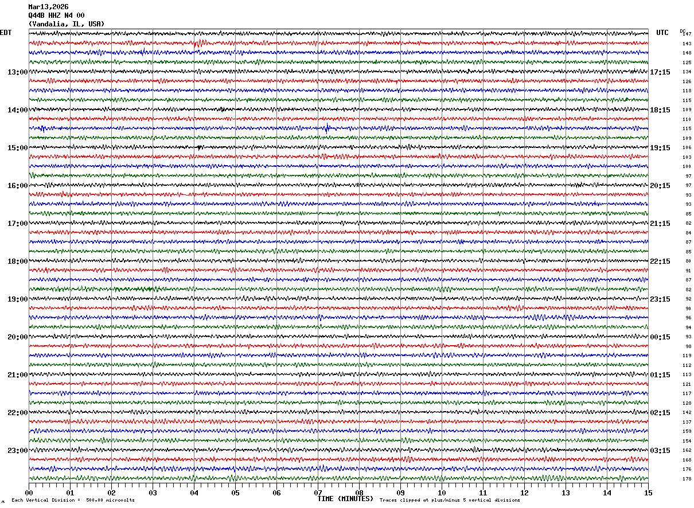Click the station header "Q44B HHZ N4 00"

56,15
